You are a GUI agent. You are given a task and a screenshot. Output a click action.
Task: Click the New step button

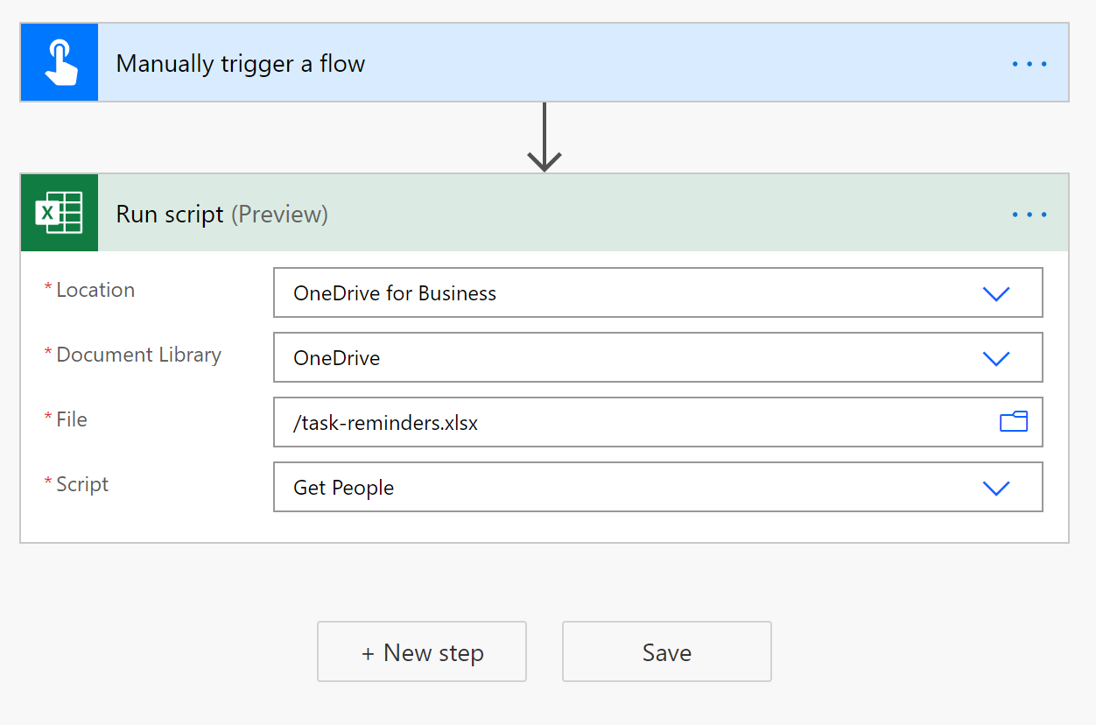tap(421, 651)
